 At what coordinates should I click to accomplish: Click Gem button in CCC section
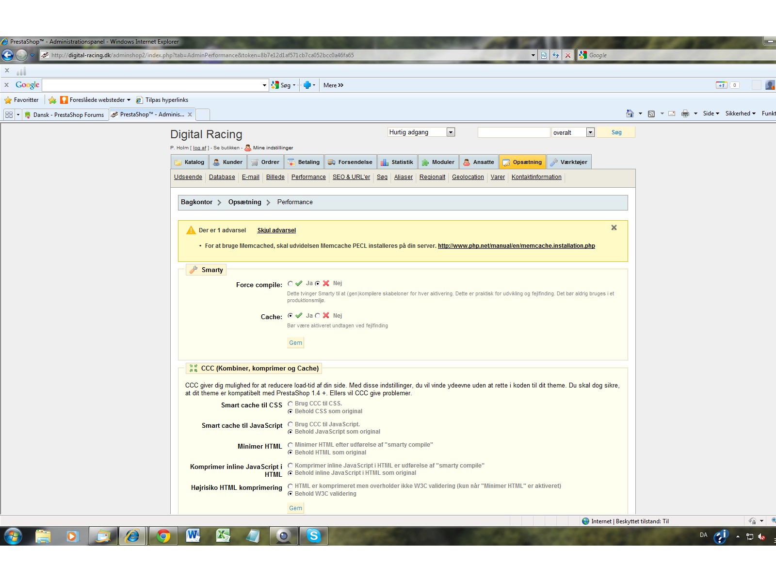click(295, 508)
